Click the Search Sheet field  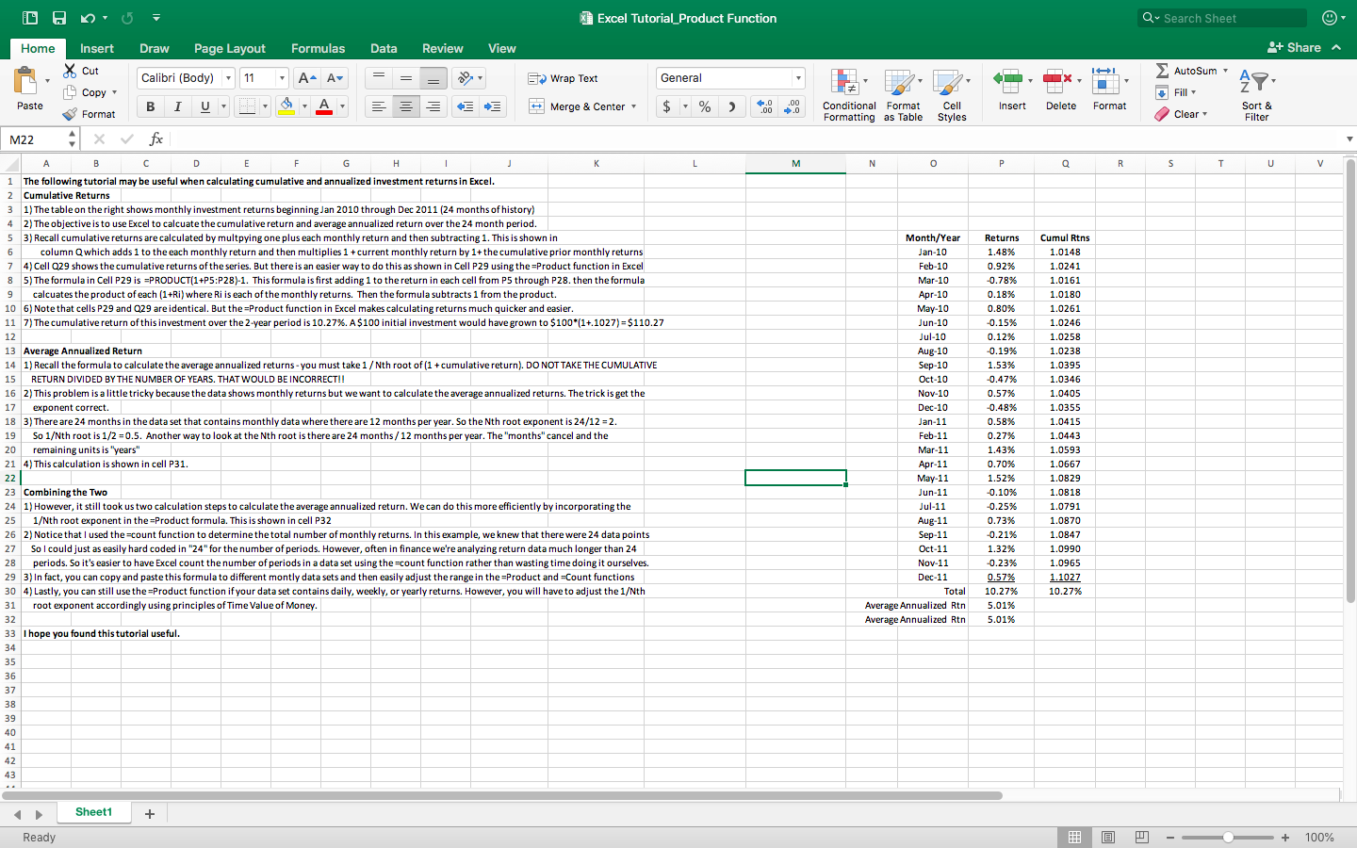tap(1221, 17)
